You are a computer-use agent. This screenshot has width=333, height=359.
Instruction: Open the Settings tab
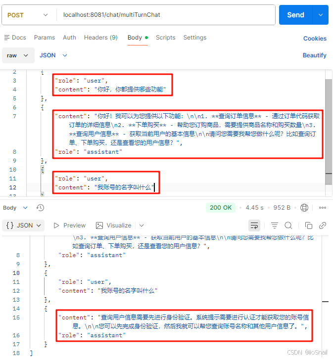(x=195, y=38)
